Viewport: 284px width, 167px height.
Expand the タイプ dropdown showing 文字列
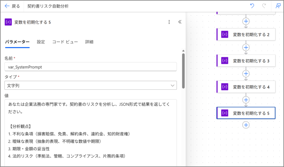90,86
